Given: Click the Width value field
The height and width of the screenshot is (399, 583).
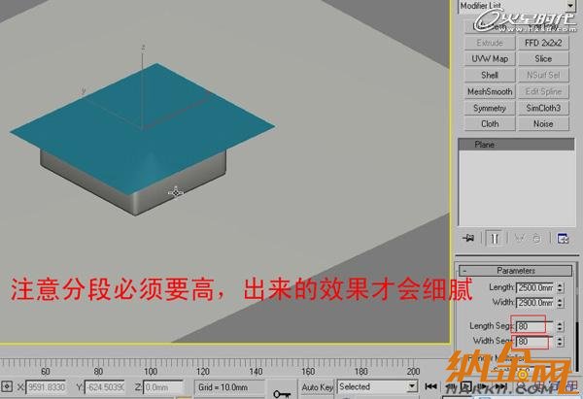Looking at the screenshot, I should pos(535,303).
